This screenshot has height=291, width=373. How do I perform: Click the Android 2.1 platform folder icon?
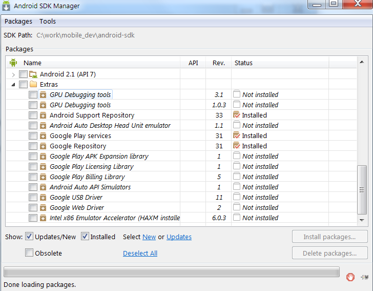tap(33, 74)
